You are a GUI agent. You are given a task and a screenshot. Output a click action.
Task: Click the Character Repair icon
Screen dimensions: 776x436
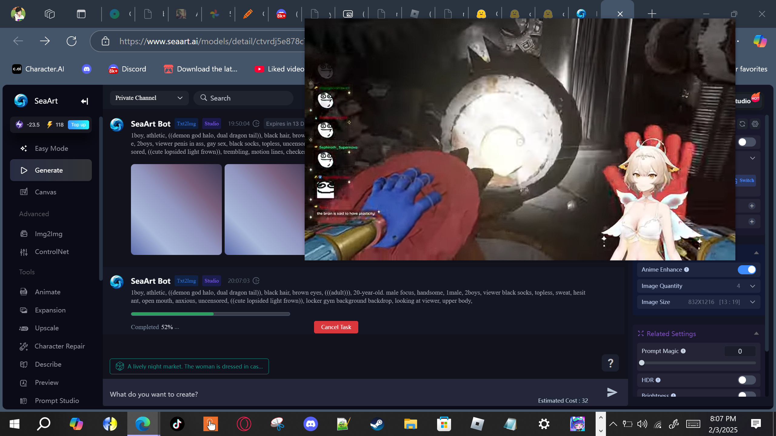point(24,346)
